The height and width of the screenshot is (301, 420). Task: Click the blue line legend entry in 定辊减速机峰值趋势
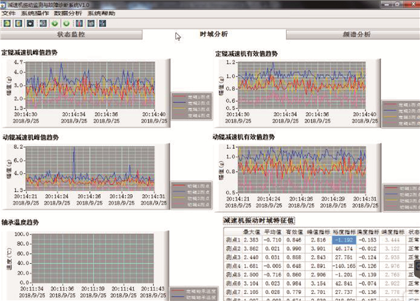191,102
